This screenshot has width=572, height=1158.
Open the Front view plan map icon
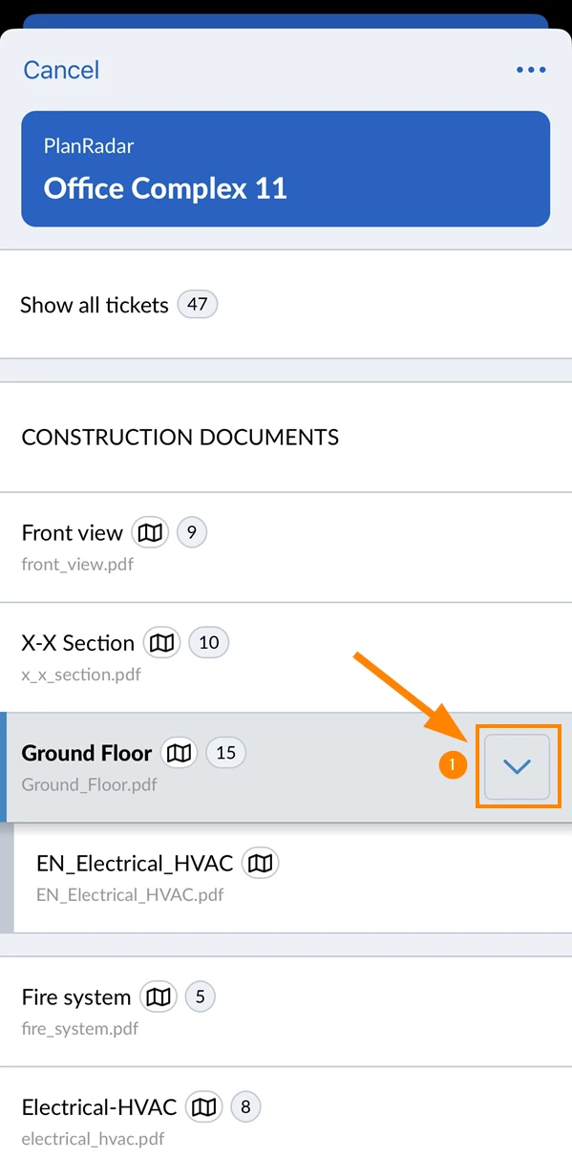tap(150, 532)
